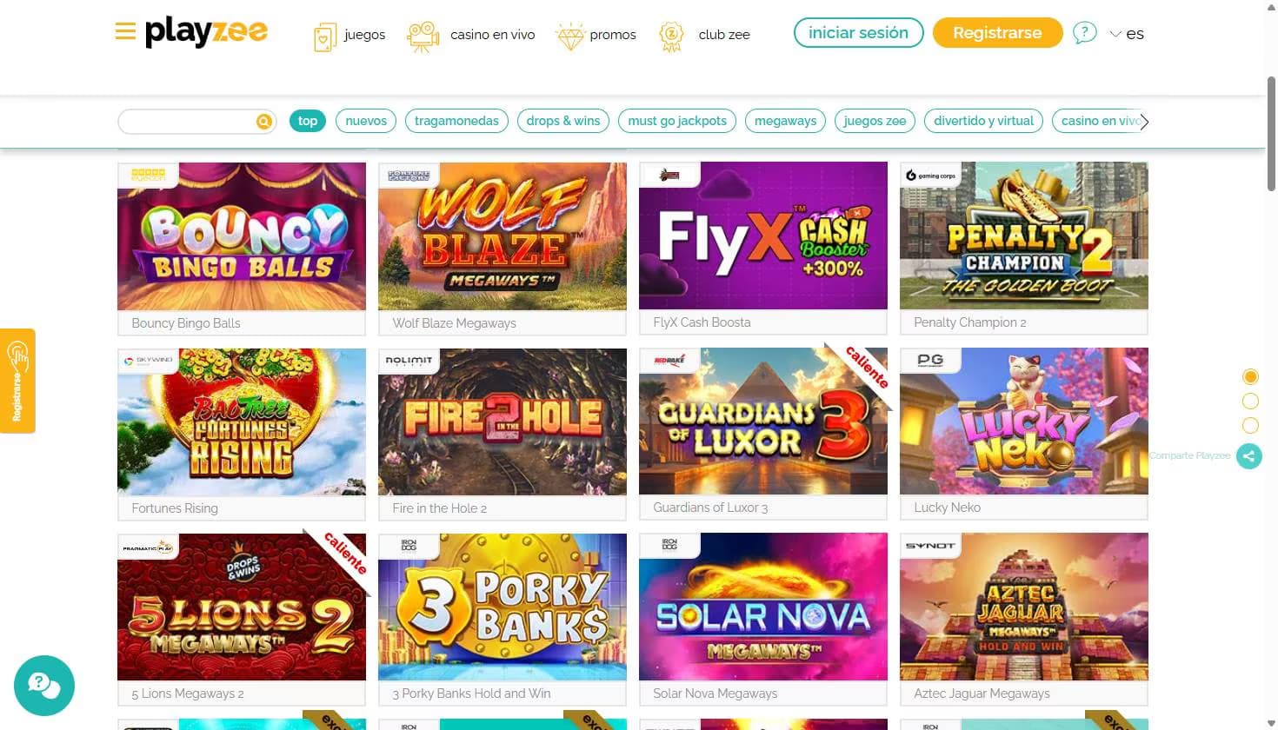1278x730 pixels.
Task: Expand the es language dropdown
Action: pos(1127,34)
